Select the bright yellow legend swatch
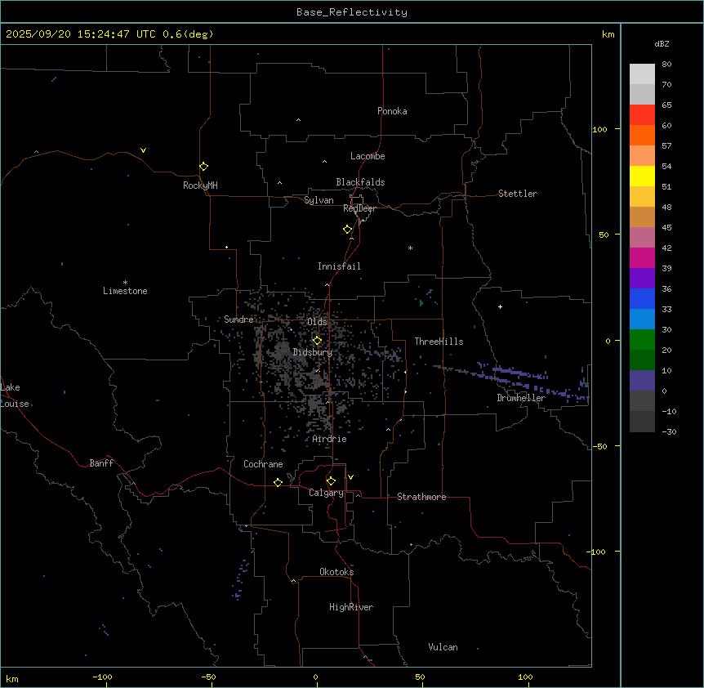The height and width of the screenshot is (688, 704). point(642,176)
